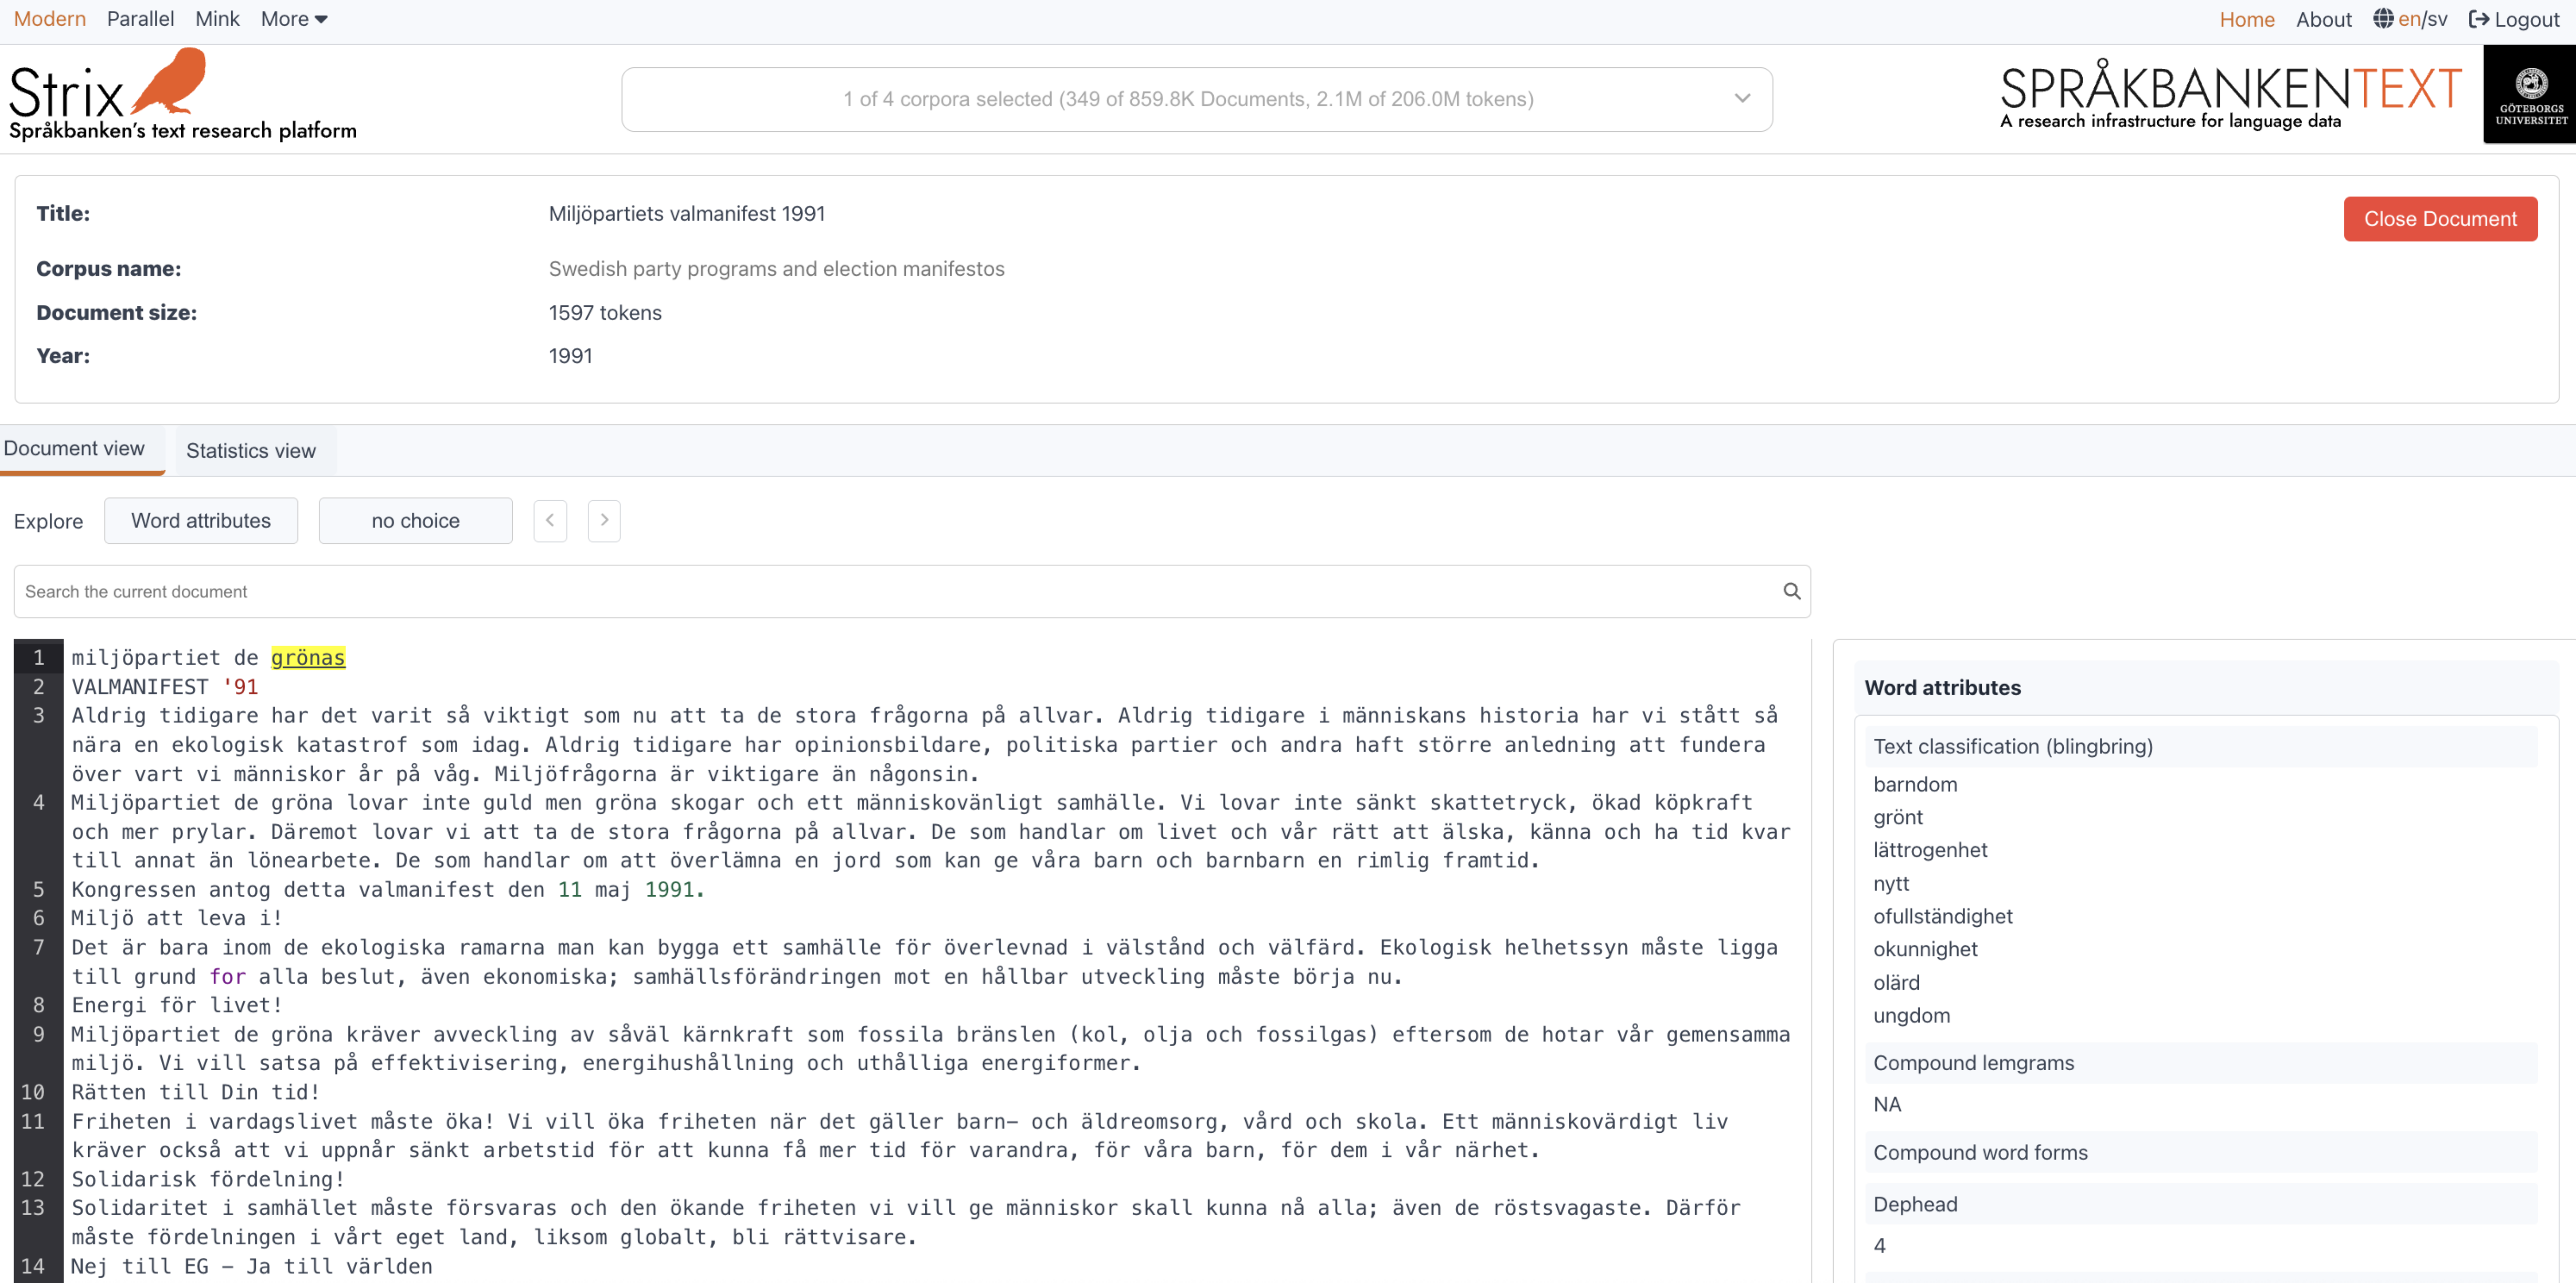
Task: Go to the Home page link
Action: coord(2246,19)
